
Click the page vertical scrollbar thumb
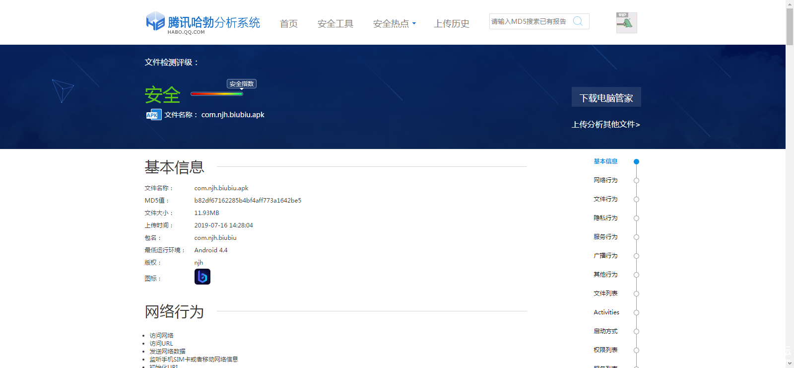tap(790, 27)
